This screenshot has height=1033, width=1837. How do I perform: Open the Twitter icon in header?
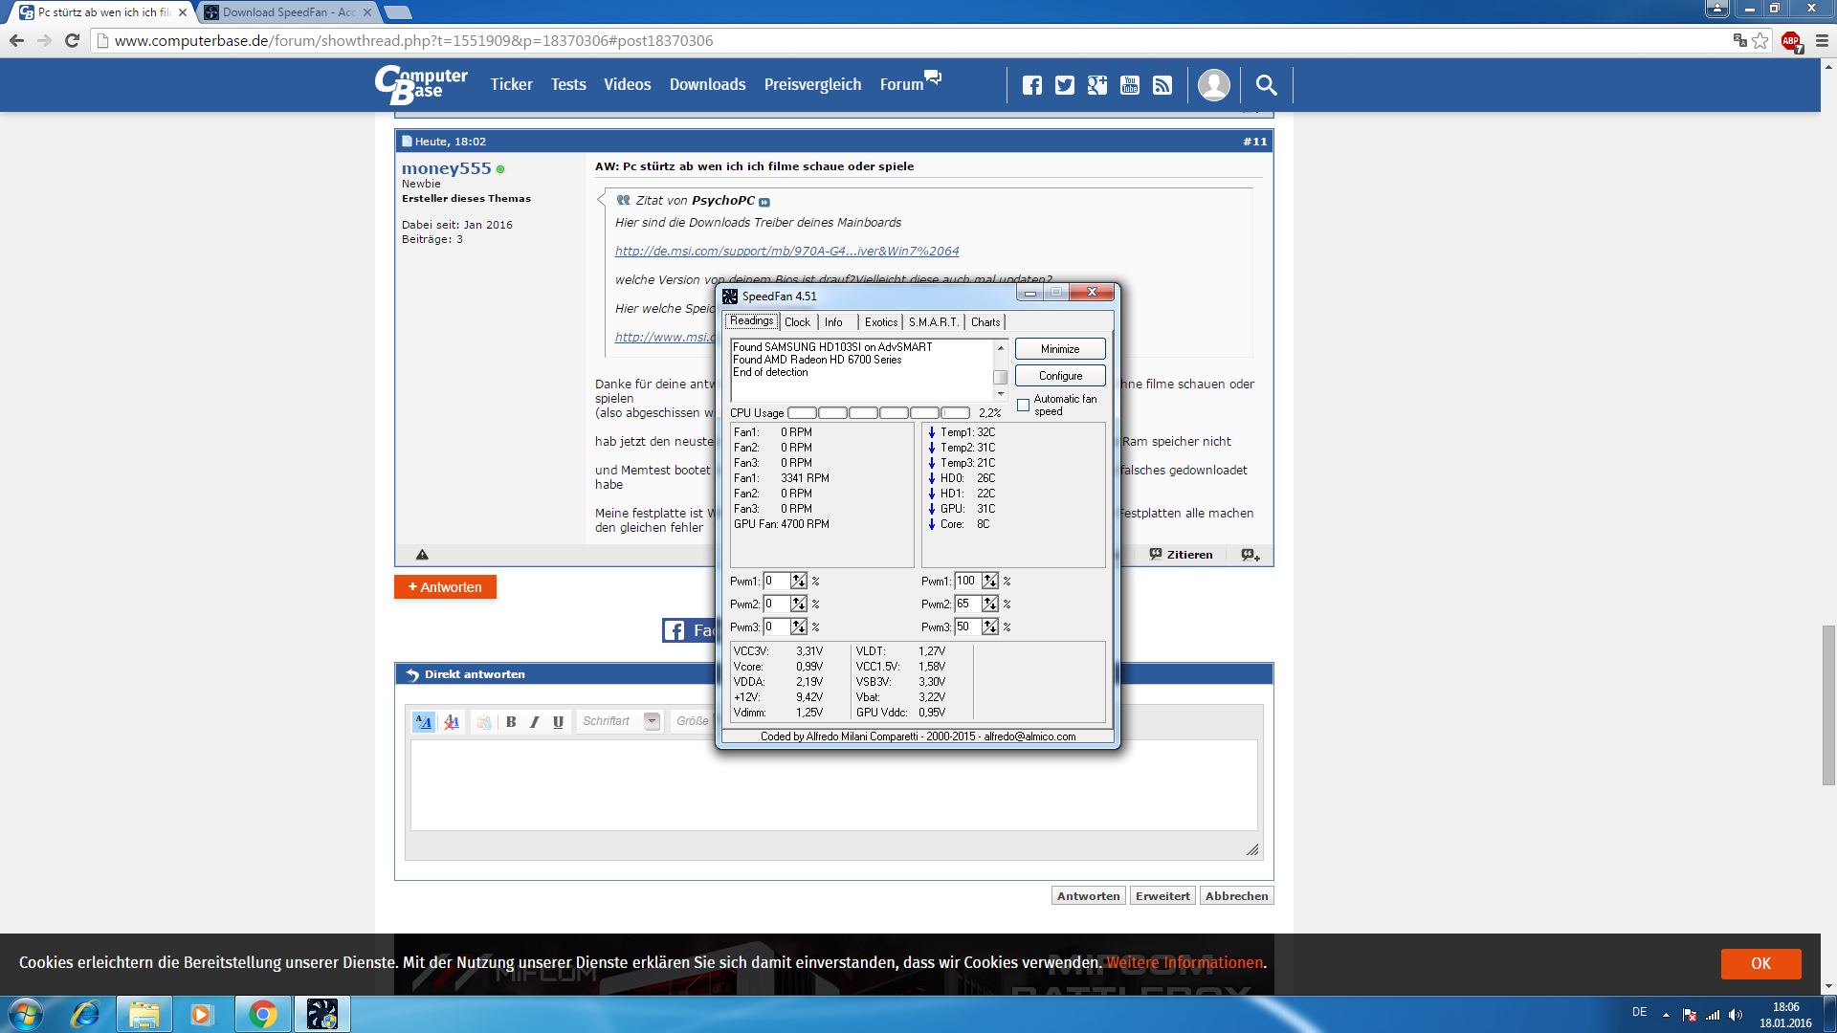[x=1064, y=85]
